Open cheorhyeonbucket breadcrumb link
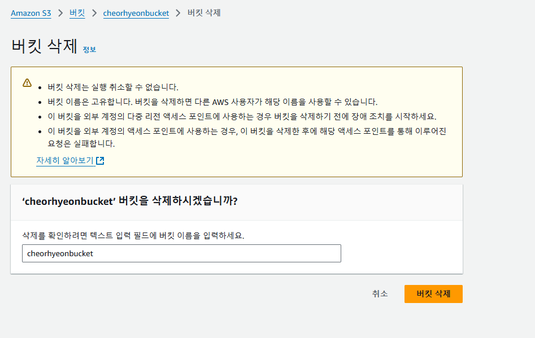This screenshot has width=535, height=338. coord(136,13)
